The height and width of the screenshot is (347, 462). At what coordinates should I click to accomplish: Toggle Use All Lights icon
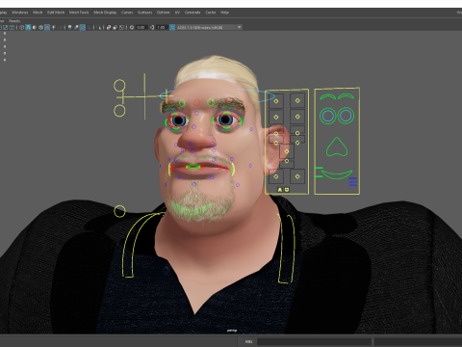click(x=53, y=27)
